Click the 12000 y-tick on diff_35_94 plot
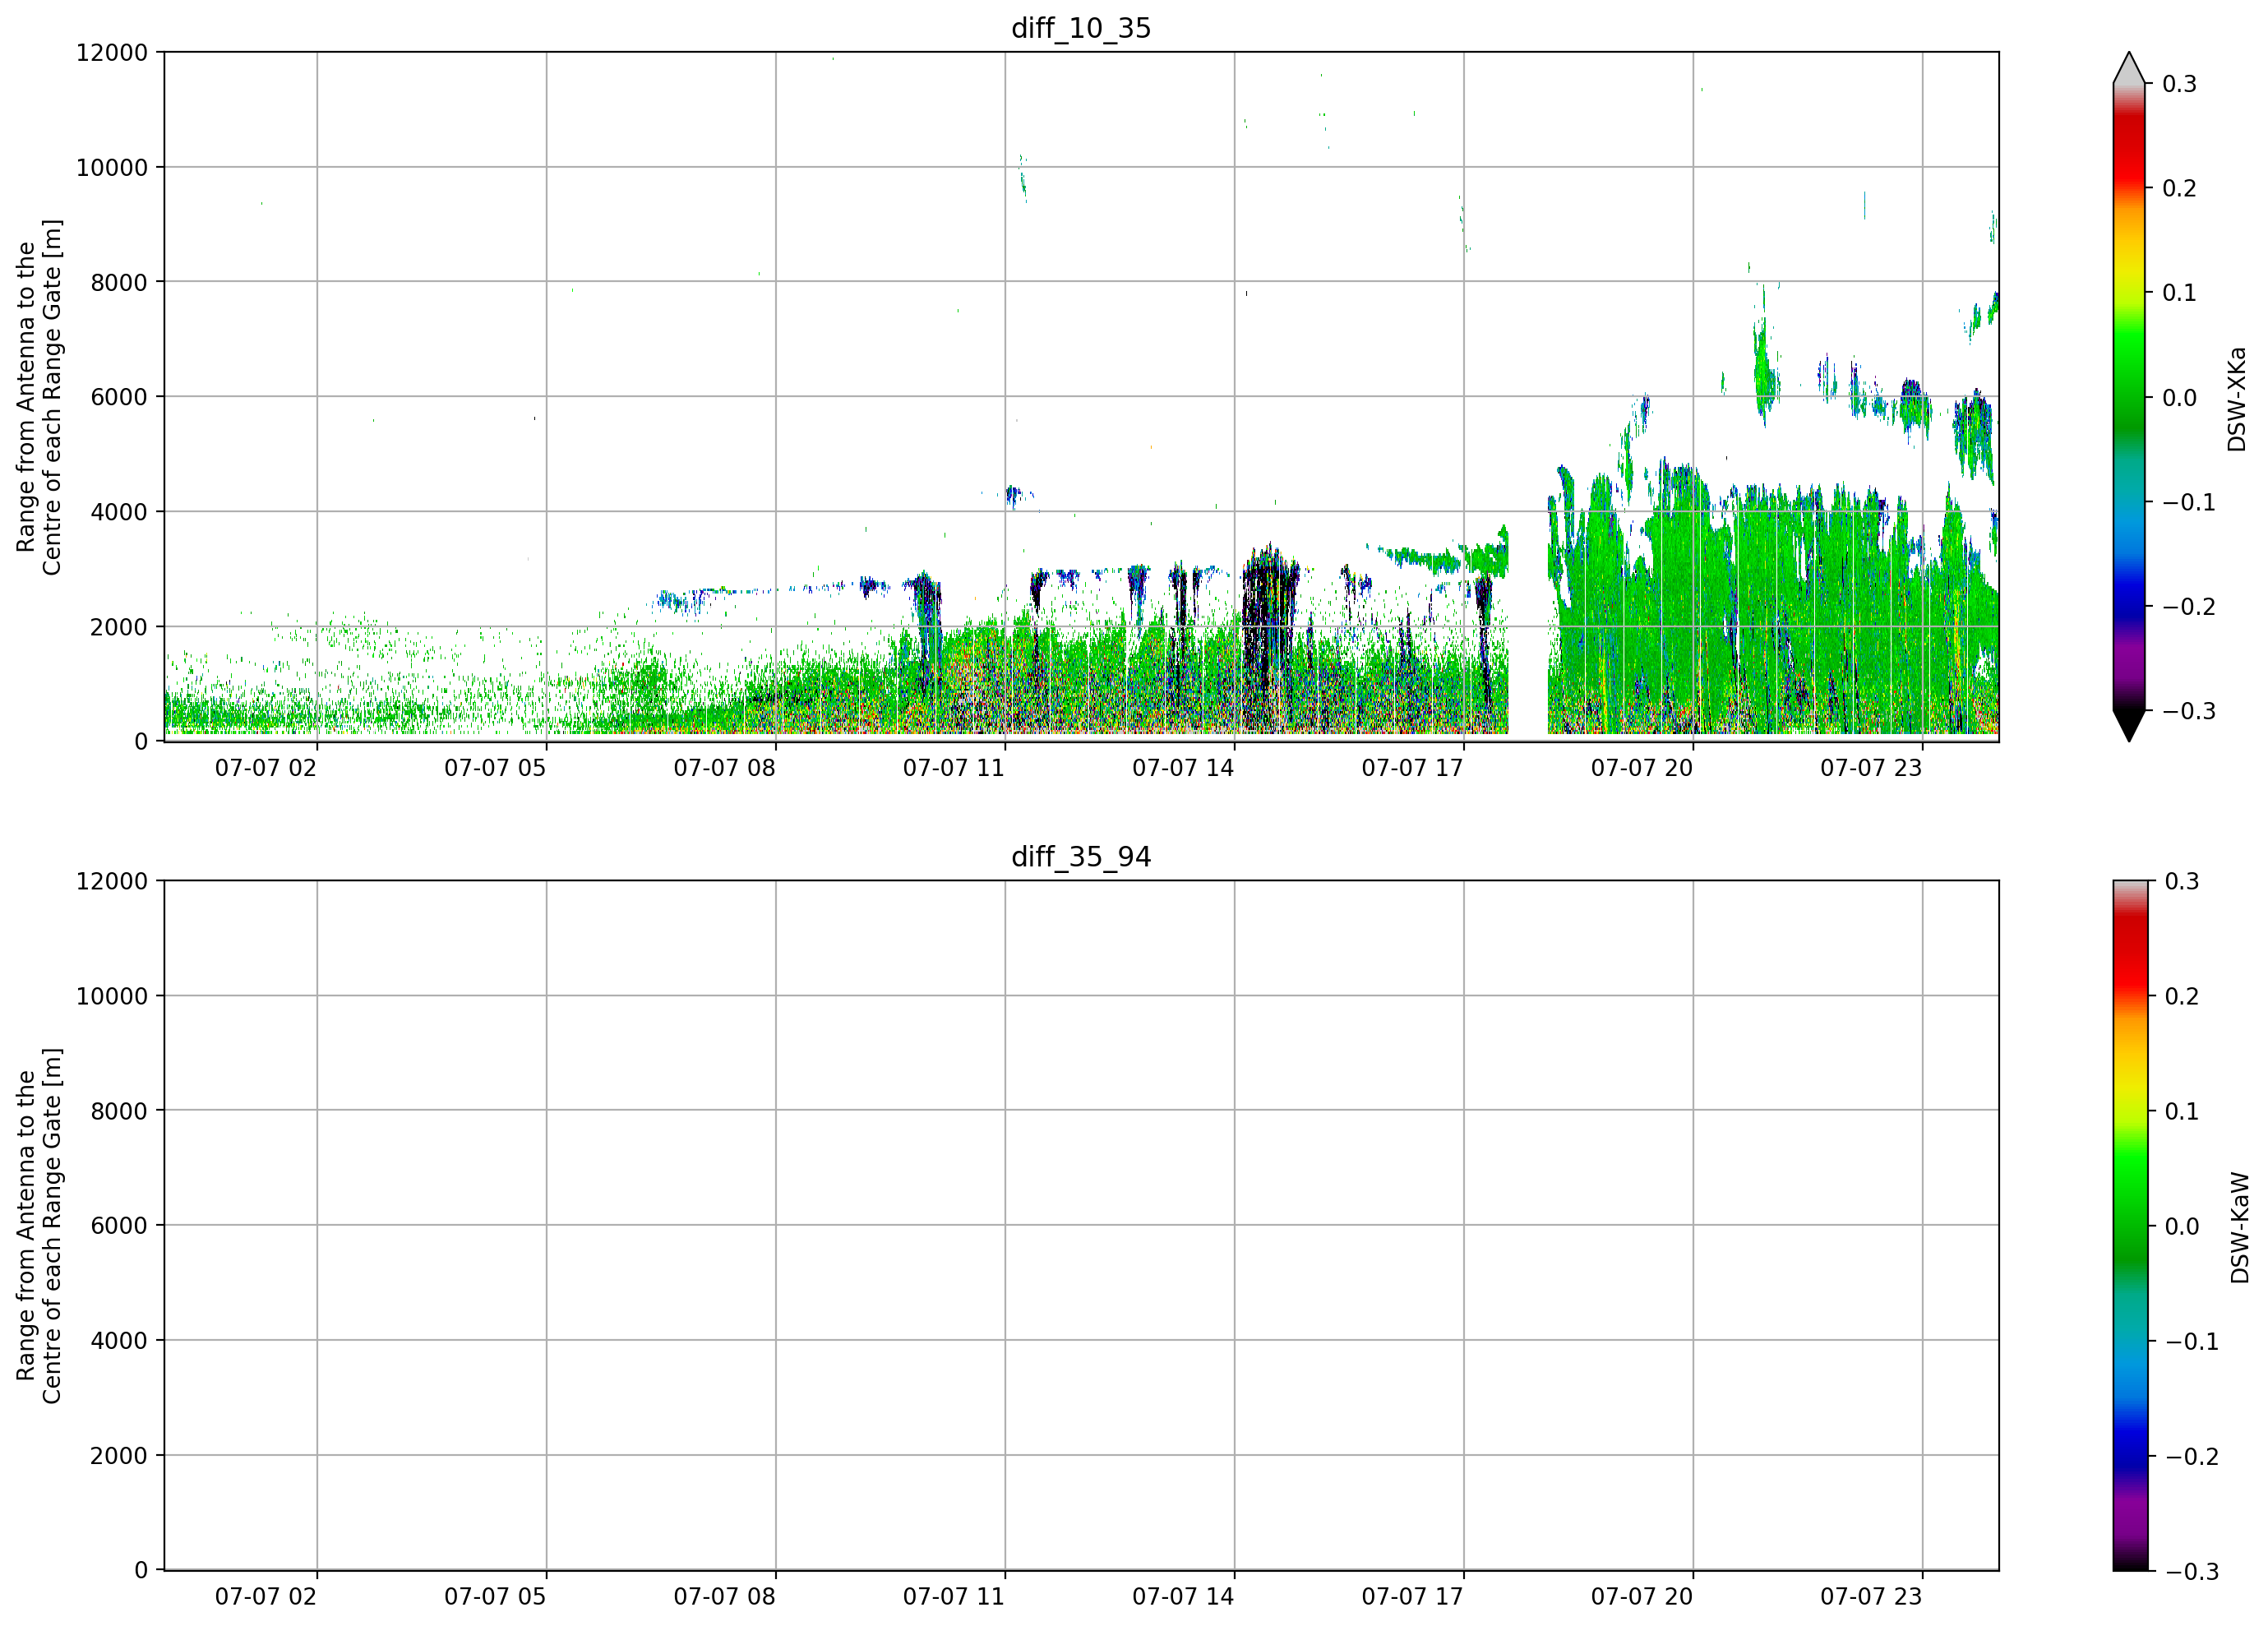The width and height of the screenshot is (2268, 1626). (112, 881)
